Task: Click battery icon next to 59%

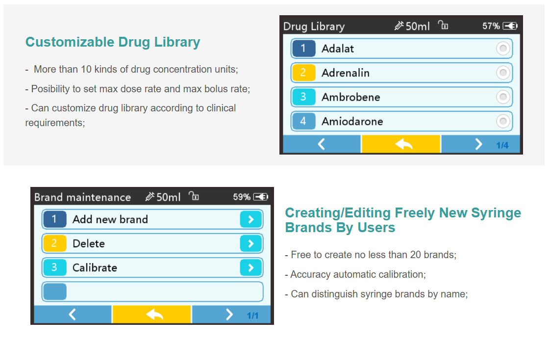Action: click(261, 197)
